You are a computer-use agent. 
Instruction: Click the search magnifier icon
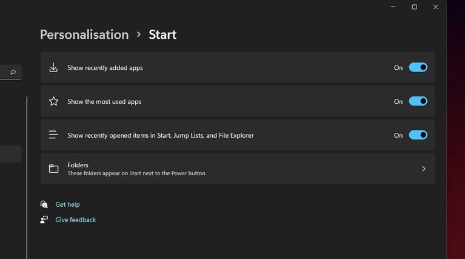(13, 73)
